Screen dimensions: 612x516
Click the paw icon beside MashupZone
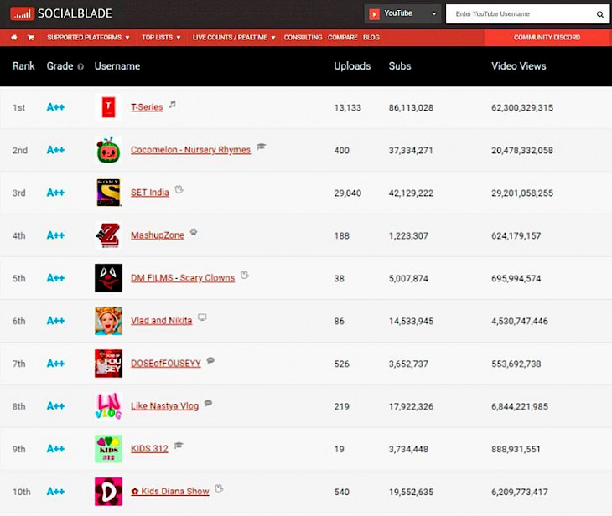pos(194,233)
